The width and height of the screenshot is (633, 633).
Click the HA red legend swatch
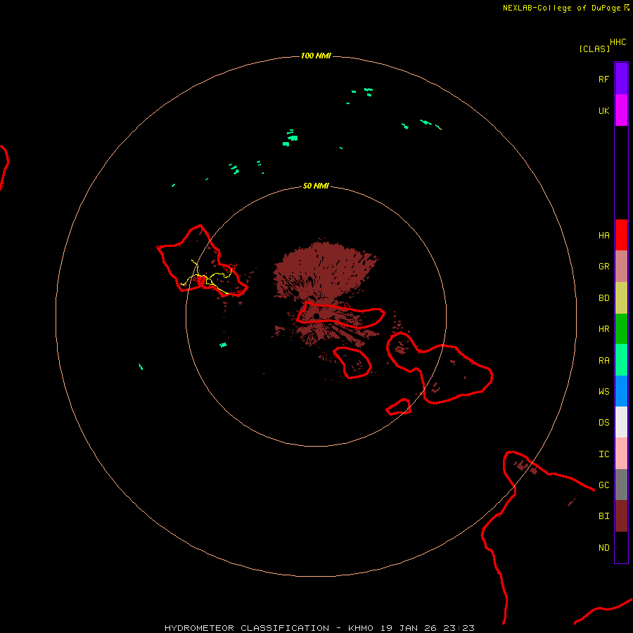[x=621, y=235]
